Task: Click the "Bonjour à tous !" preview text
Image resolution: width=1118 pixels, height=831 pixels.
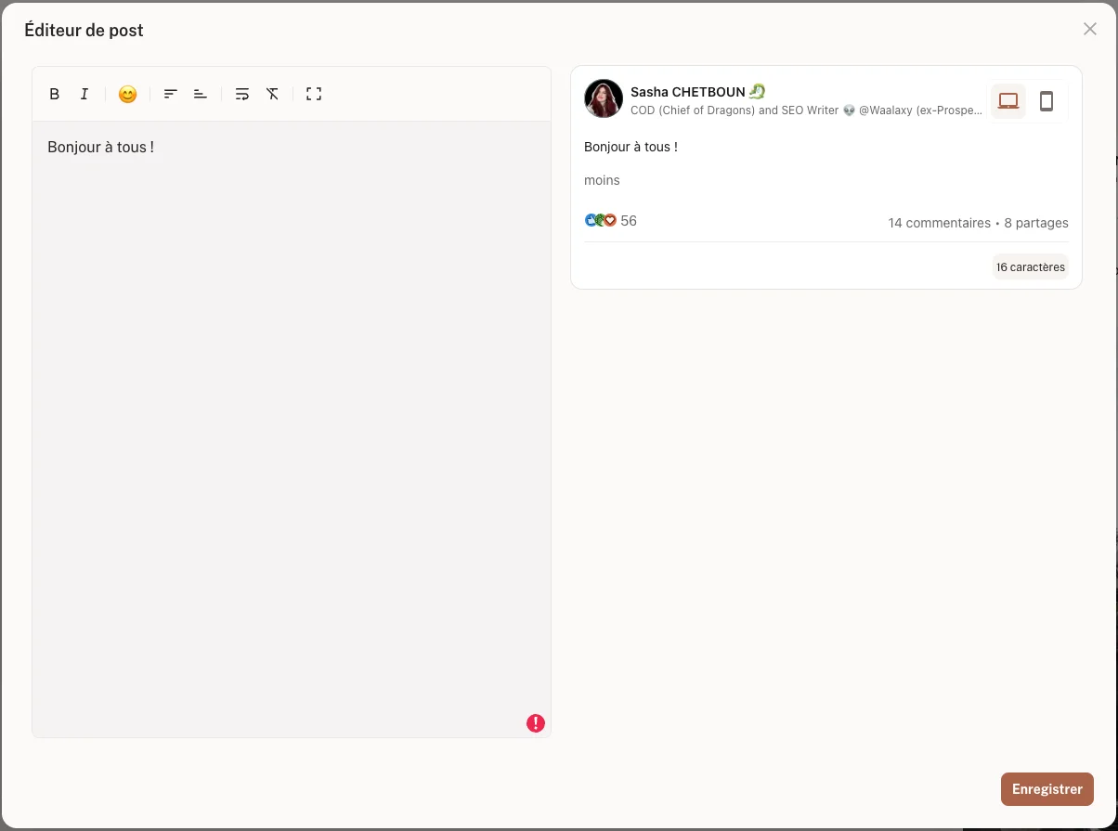Action: [x=630, y=147]
